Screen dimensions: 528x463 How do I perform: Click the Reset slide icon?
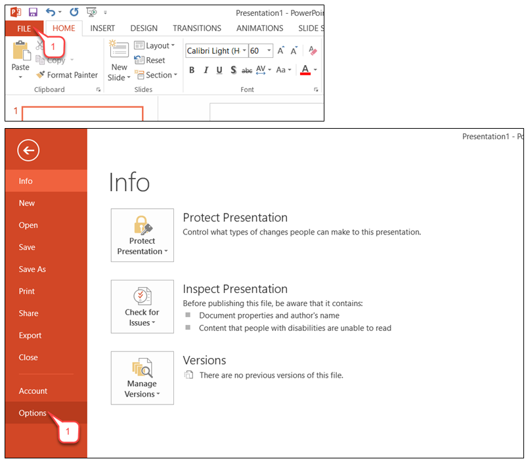tap(150, 60)
